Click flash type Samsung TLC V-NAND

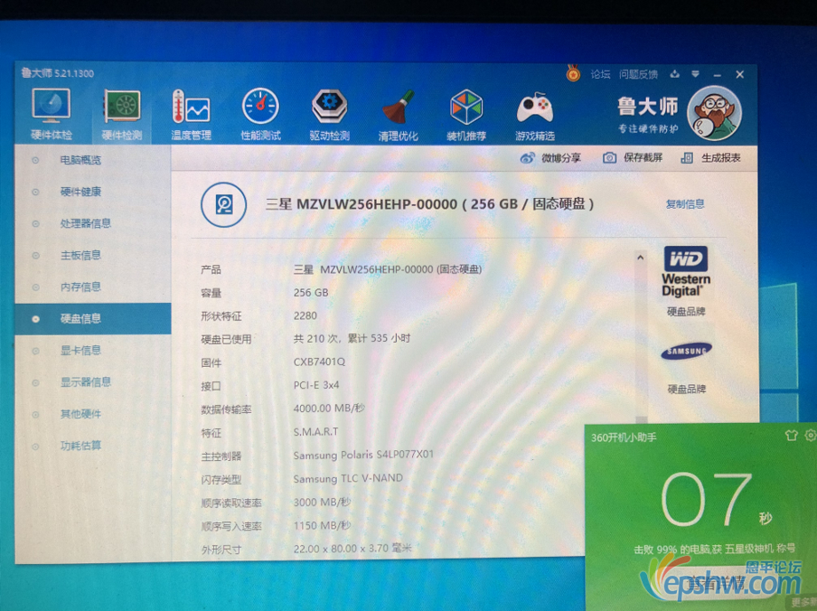point(348,478)
